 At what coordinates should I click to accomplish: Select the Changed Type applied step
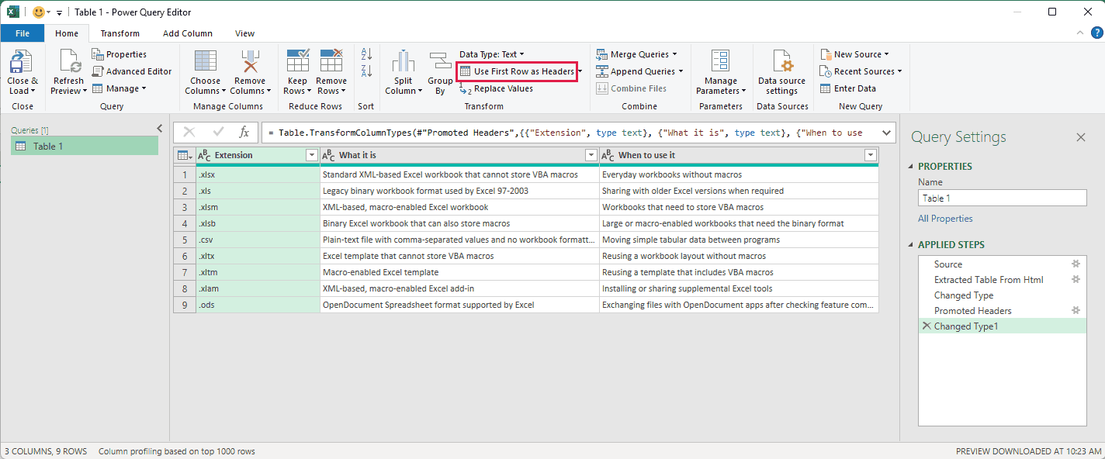pyautogui.click(x=1002, y=295)
